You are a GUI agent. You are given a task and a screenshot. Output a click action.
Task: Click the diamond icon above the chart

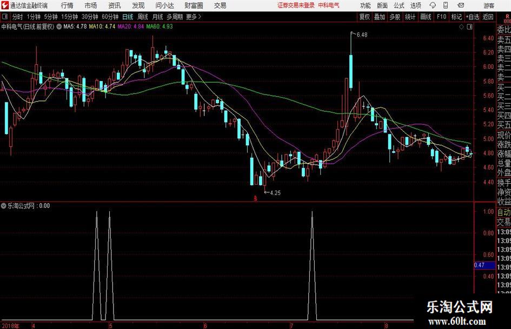[x=461, y=27]
